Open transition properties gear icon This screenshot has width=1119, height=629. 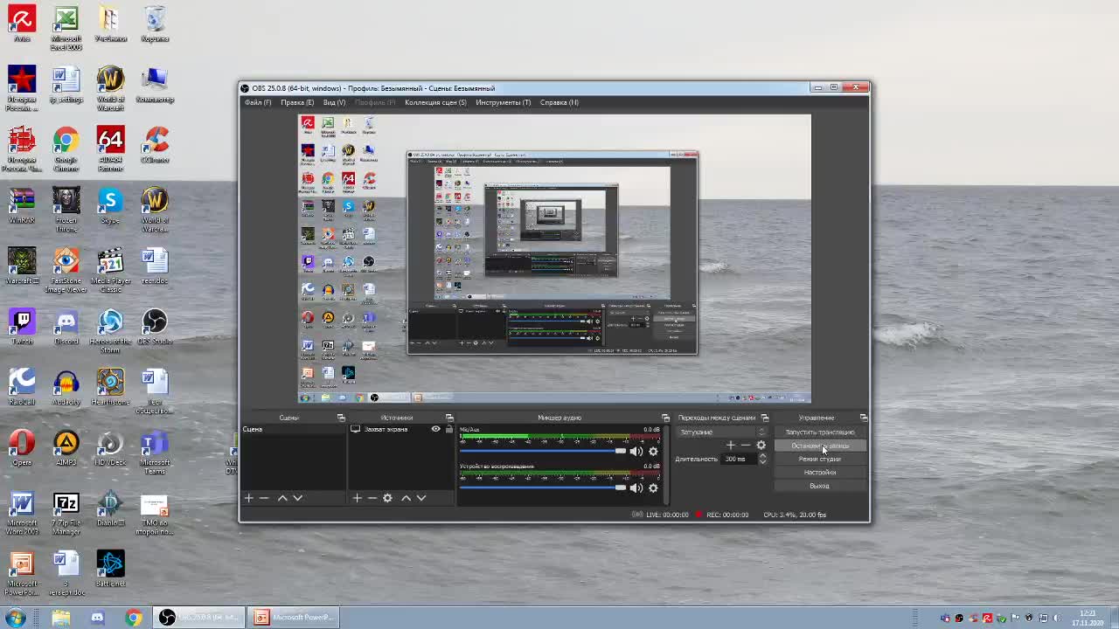(761, 446)
